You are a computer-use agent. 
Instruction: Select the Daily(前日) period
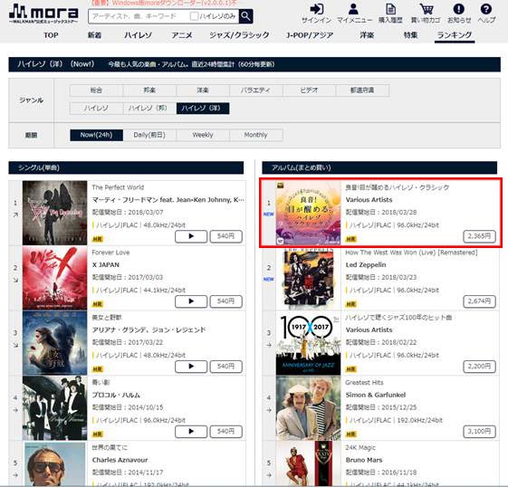point(149,135)
